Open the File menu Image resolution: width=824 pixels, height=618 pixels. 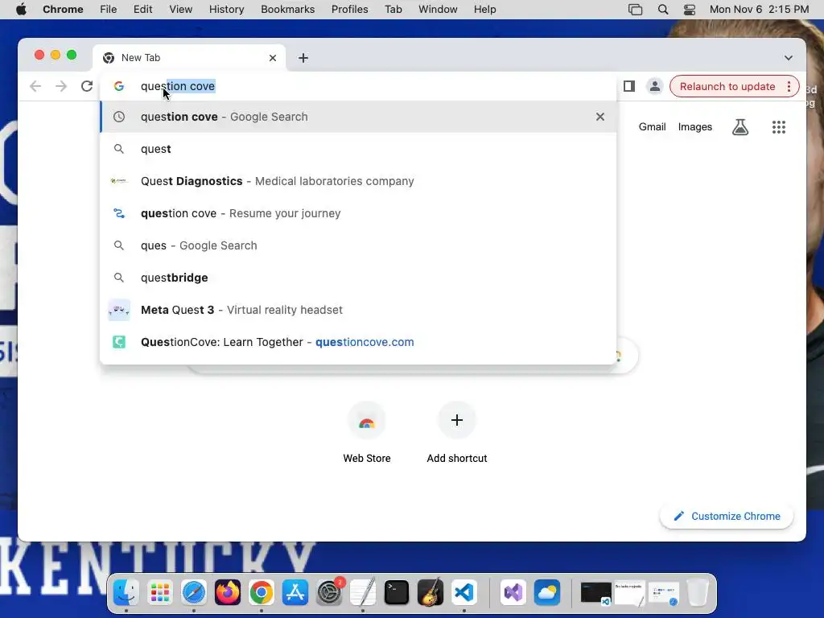109,10
